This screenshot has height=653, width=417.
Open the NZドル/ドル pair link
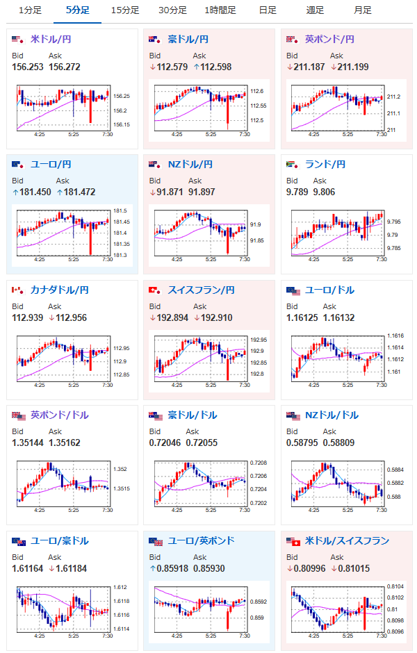332,415
